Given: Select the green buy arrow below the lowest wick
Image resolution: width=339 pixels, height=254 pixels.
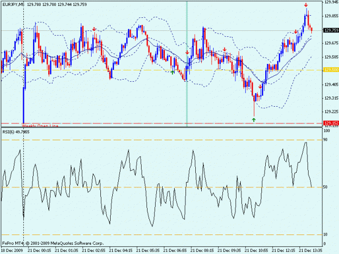Looking at the screenshot, I should pyautogui.click(x=254, y=120).
